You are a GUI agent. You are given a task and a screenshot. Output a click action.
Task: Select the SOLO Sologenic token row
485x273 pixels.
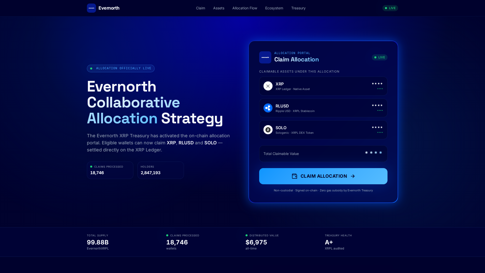(x=323, y=130)
